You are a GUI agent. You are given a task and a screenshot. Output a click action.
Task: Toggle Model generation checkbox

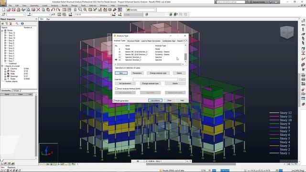[114, 101]
